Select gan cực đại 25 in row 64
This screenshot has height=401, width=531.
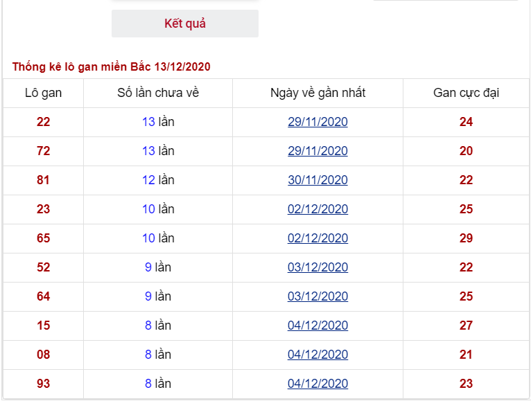[x=466, y=296]
